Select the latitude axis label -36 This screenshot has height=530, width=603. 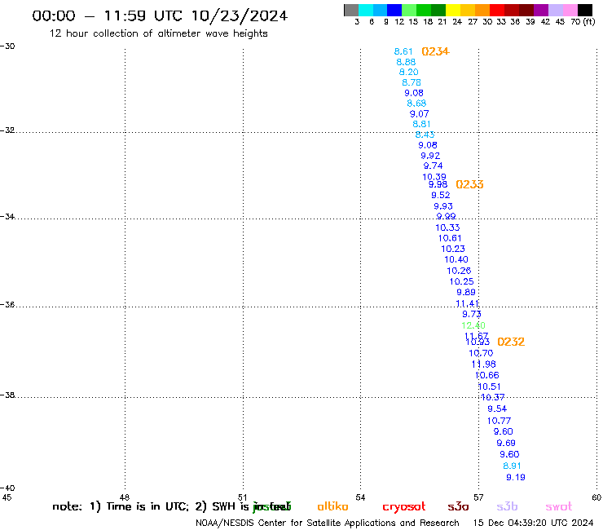point(7,305)
